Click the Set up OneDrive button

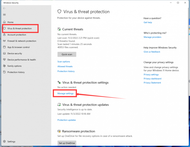pyautogui.click(x=67, y=143)
